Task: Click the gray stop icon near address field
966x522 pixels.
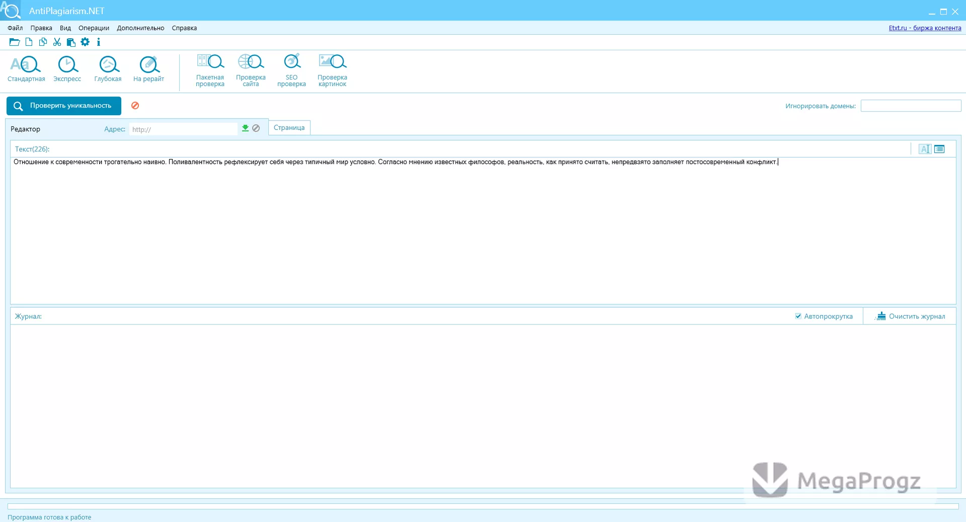Action: [256, 128]
